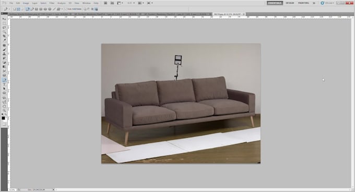
Task: Click the zoom percentage field in status bar
Action: click(12, 190)
